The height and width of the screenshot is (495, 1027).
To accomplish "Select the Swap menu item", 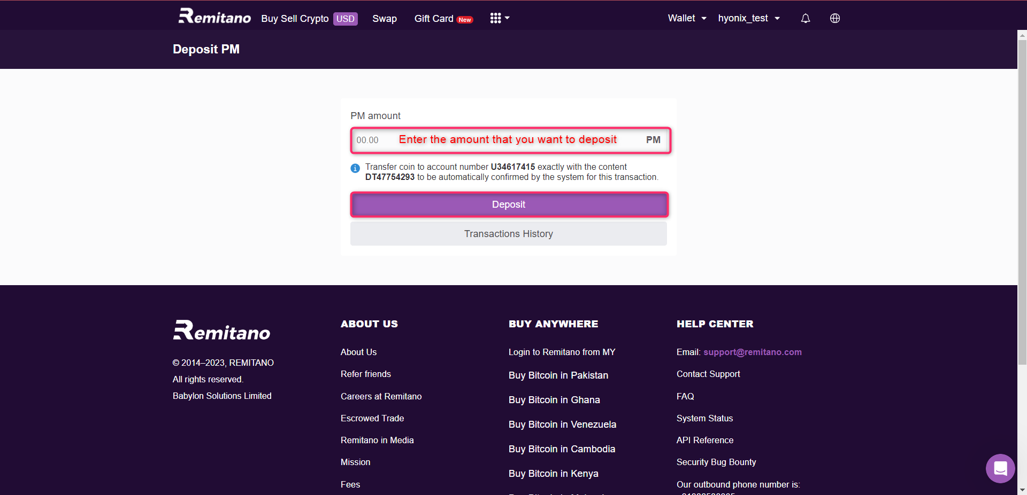I will pyautogui.click(x=384, y=19).
